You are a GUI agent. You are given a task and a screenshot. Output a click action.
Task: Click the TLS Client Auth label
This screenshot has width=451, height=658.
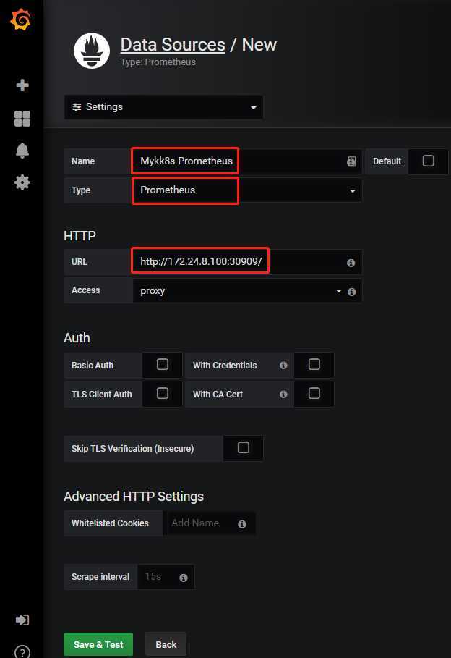(101, 395)
